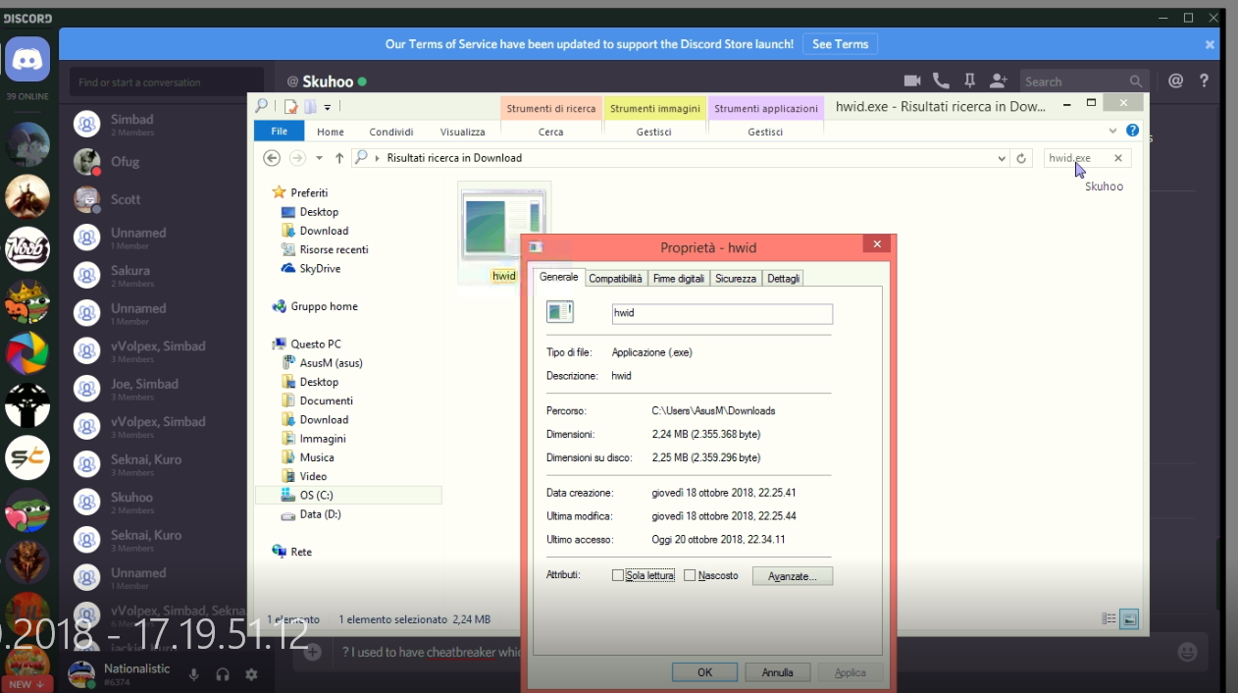Viewport: 1238px width, 693px height.
Task: Confirm properties with OK button
Action: (x=704, y=672)
